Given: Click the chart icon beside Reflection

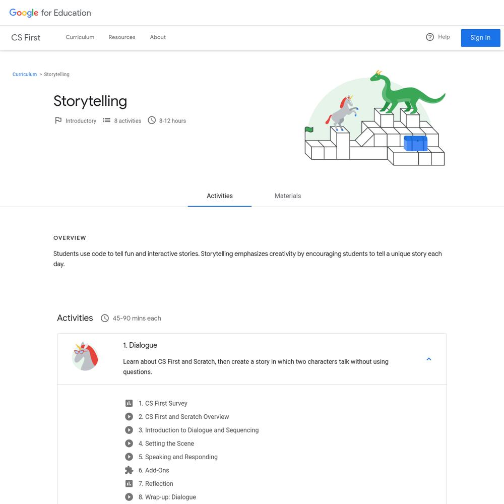Looking at the screenshot, I should (129, 483).
